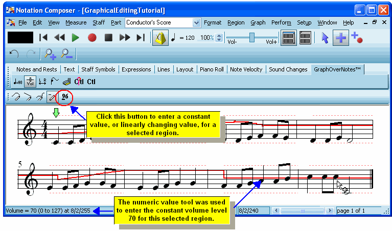The image size is (392, 231).
Task: Toggle the Vol graph button
Action: 30,82
